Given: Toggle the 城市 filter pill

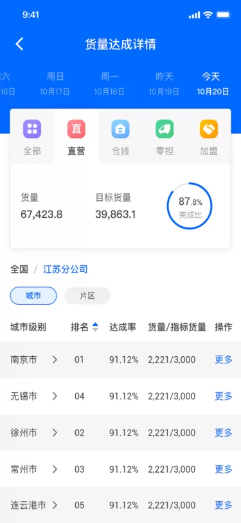Looking at the screenshot, I should pos(33,296).
